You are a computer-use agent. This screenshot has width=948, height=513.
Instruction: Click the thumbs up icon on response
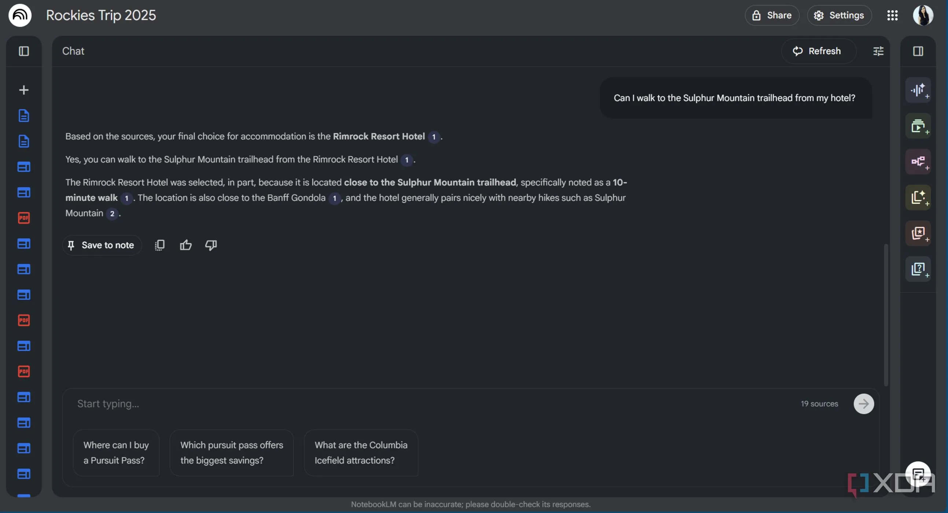[185, 245]
